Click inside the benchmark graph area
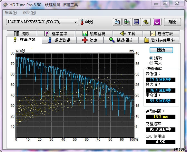The image size is (187, 152). 75,95
